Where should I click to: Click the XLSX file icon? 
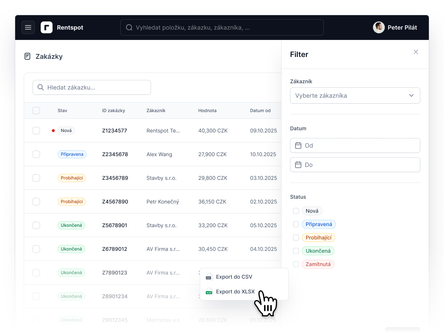(209, 292)
